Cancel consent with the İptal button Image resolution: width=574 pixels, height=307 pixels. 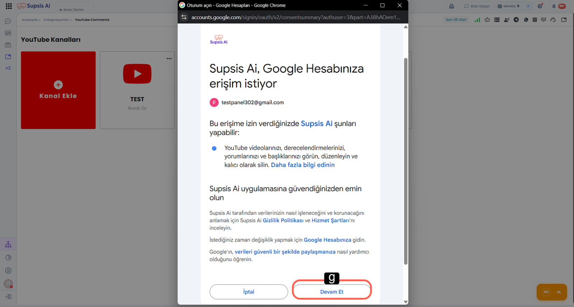(x=249, y=292)
